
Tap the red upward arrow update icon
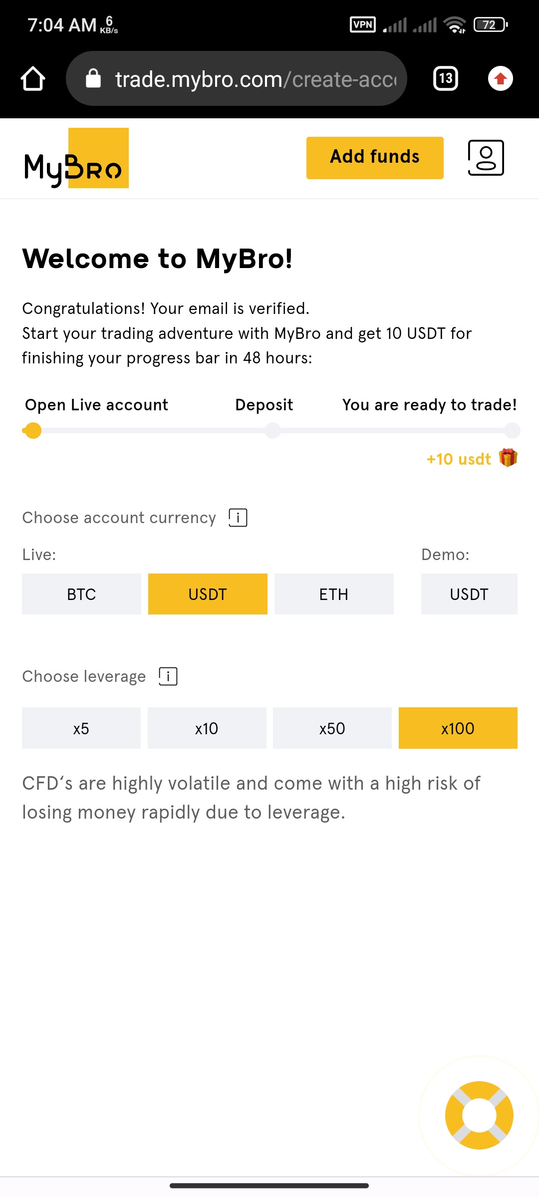tap(501, 78)
